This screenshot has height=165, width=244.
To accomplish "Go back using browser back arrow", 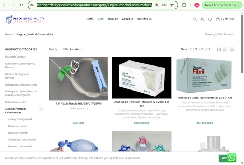I will pos(5,5).
